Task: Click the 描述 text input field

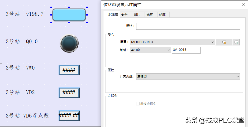Action: tap(188, 26)
